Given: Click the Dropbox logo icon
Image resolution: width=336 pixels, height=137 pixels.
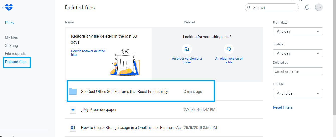Looking at the screenshot, I should point(9,7).
